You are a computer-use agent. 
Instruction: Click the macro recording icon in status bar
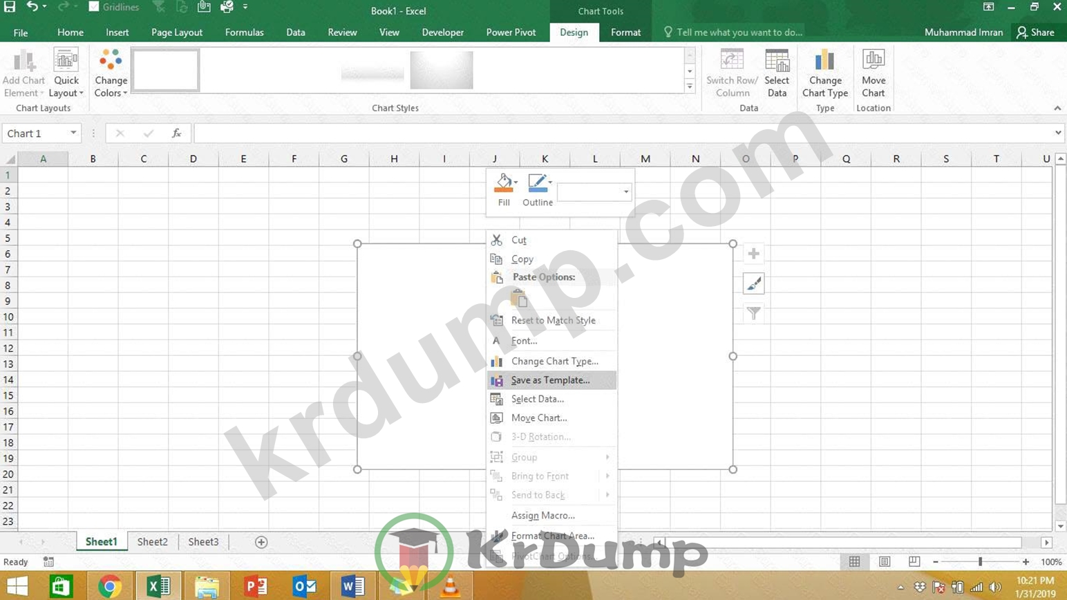48,562
